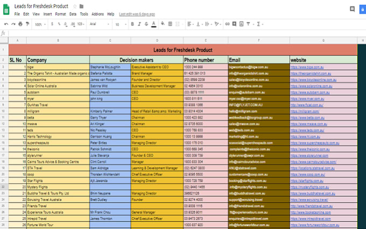This screenshot has height=229, width=366.
Task: Open the font size 10 dropdown
Action: 121,24
